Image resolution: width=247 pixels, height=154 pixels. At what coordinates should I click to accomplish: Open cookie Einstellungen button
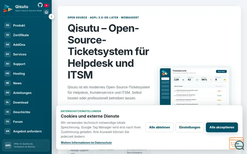(190, 127)
